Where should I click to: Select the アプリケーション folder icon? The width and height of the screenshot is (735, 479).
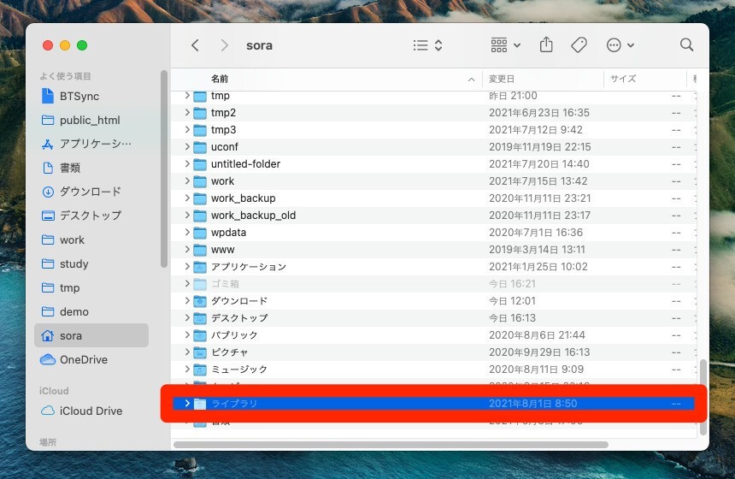click(200, 267)
